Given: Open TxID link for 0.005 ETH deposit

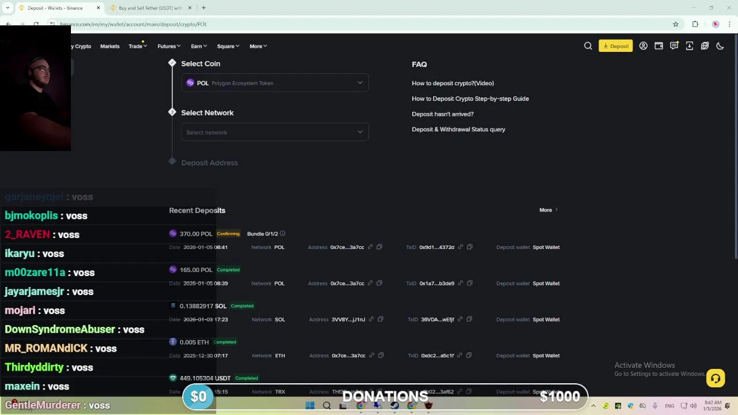Looking at the screenshot, I should click(x=460, y=356).
